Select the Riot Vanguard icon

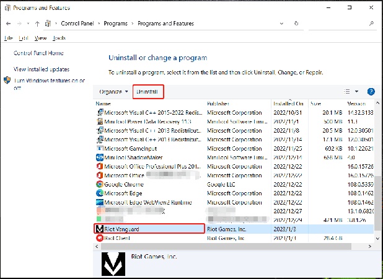click(100, 229)
